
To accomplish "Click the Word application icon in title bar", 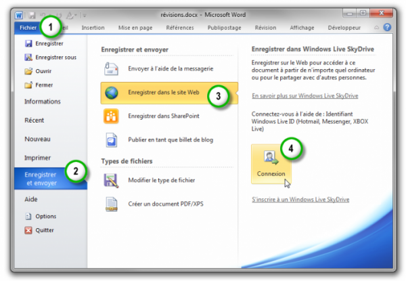I will point(19,16).
